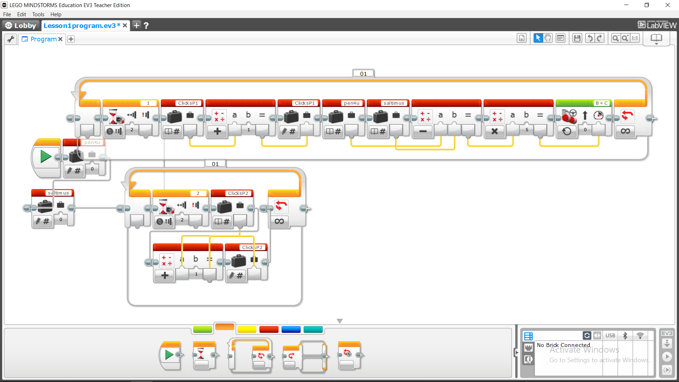This screenshot has height=382, width=679.
Task: Click the Save project icon
Action: [577, 38]
